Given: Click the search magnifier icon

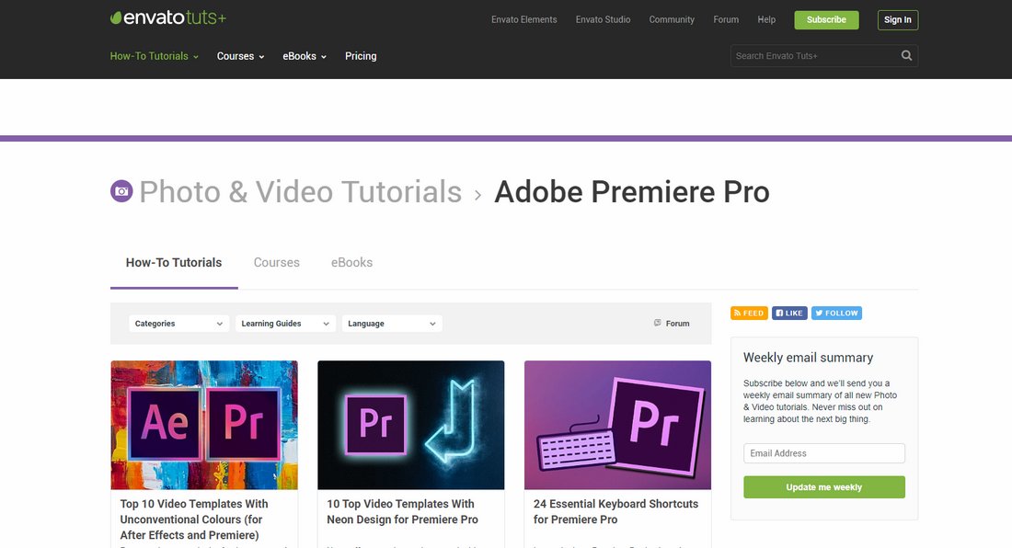Looking at the screenshot, I should (906, 55).
